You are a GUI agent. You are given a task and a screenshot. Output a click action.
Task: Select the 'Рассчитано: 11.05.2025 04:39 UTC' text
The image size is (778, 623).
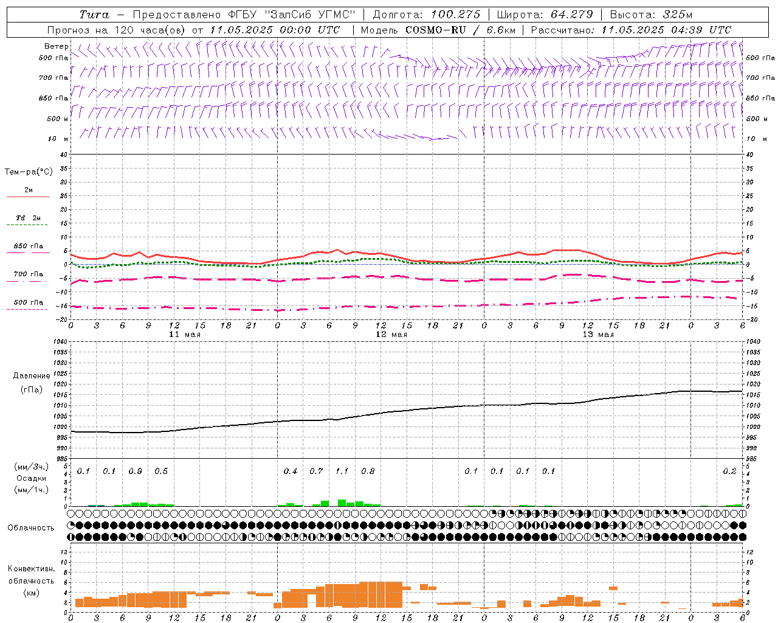coord(631,30)
